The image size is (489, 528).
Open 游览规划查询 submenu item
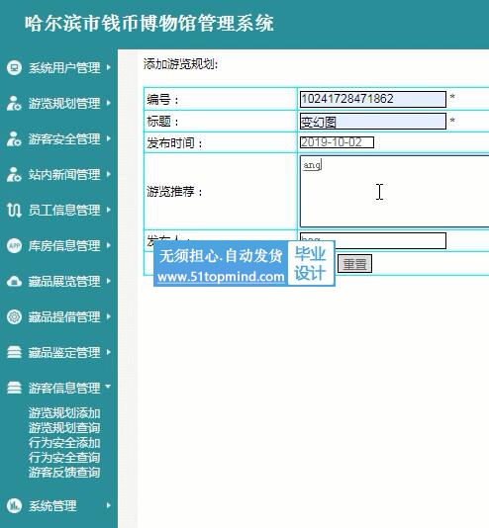(x=64, y=428)
